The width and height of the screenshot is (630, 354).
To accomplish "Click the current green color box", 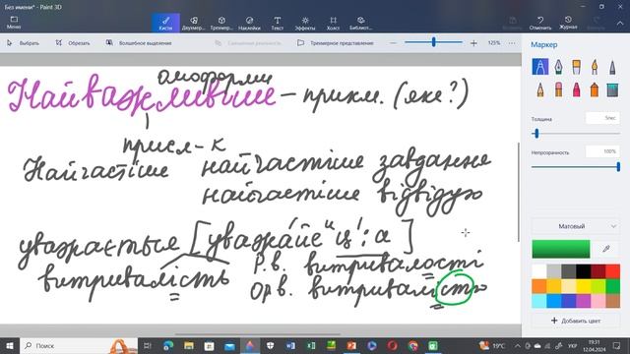I will coord(561,249).
